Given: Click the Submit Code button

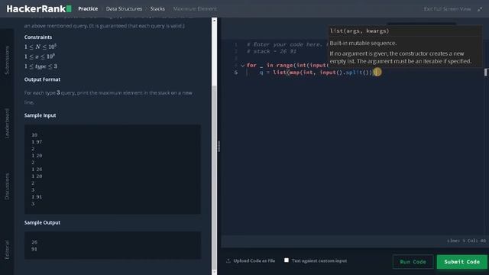Looking at the screenshot, I should [x=461, y=261].
